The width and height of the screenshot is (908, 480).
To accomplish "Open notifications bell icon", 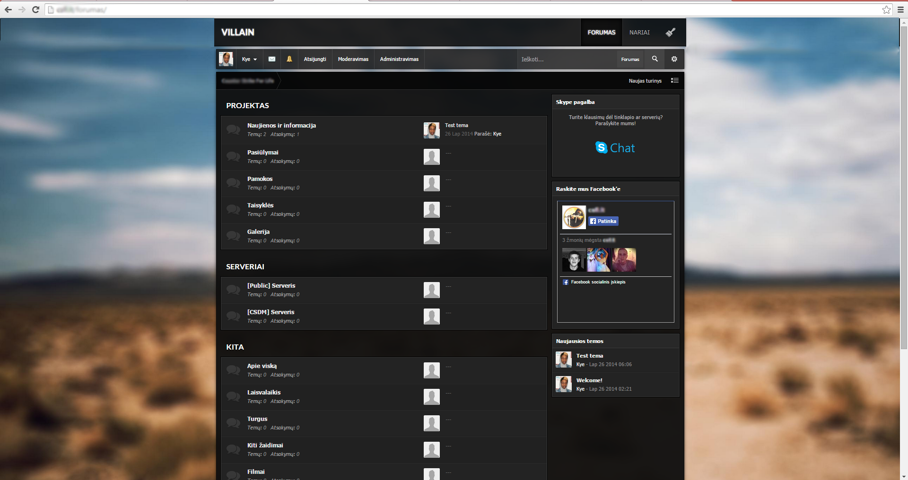I will coord(289,59).
